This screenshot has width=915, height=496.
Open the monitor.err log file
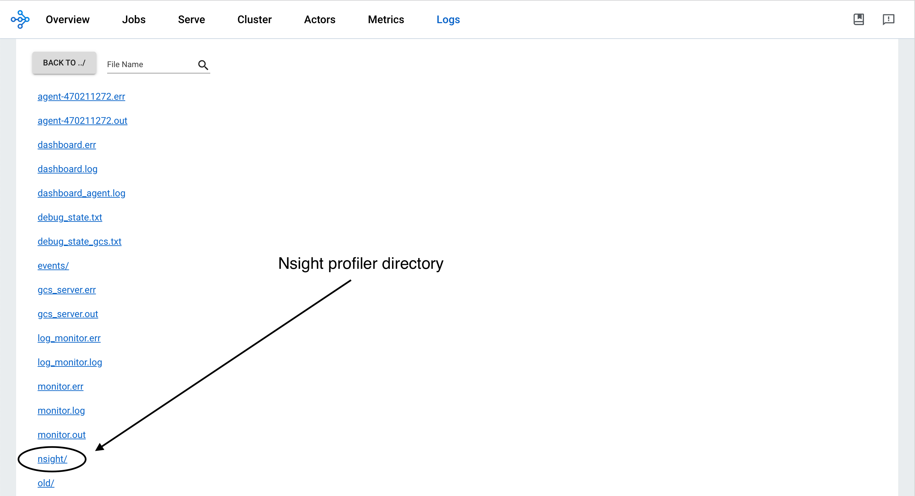(x=60, y=386)
